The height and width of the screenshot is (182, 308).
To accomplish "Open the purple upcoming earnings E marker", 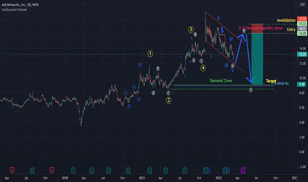I will coord(243,170).
